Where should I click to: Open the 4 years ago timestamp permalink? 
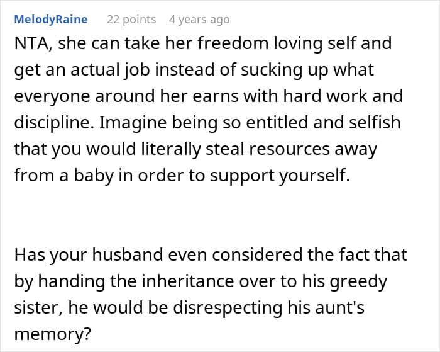pos(199,20)
